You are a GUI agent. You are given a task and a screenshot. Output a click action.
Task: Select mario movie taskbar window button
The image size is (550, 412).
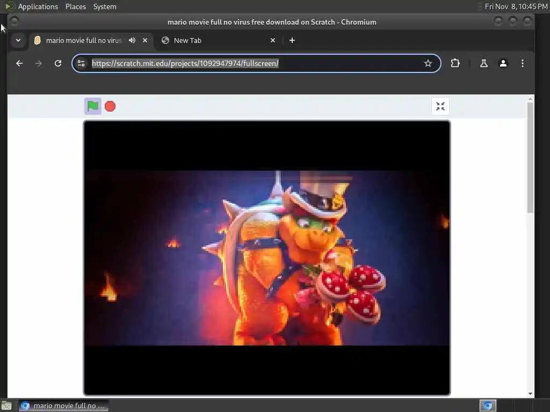(63, 406)
